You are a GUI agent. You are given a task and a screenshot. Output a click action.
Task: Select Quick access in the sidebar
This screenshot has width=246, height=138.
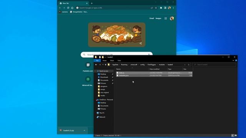(x=104, y=71)
